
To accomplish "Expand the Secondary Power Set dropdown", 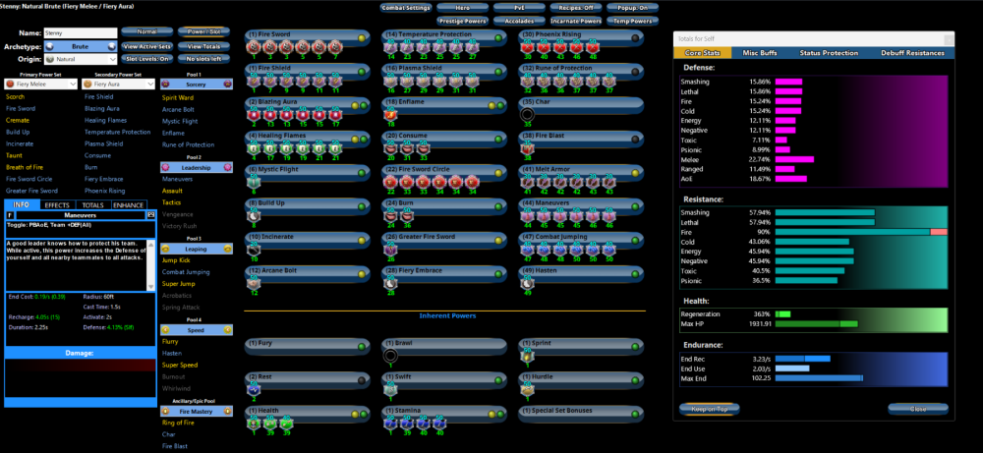I will tap(118, 85).
